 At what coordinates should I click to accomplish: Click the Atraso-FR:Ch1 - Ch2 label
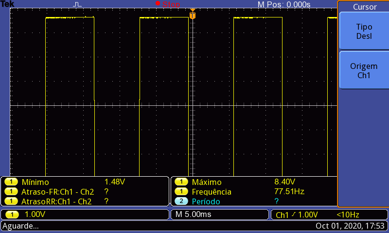tap(57, 192)
